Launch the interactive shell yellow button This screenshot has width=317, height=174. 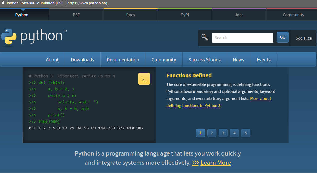144,79
